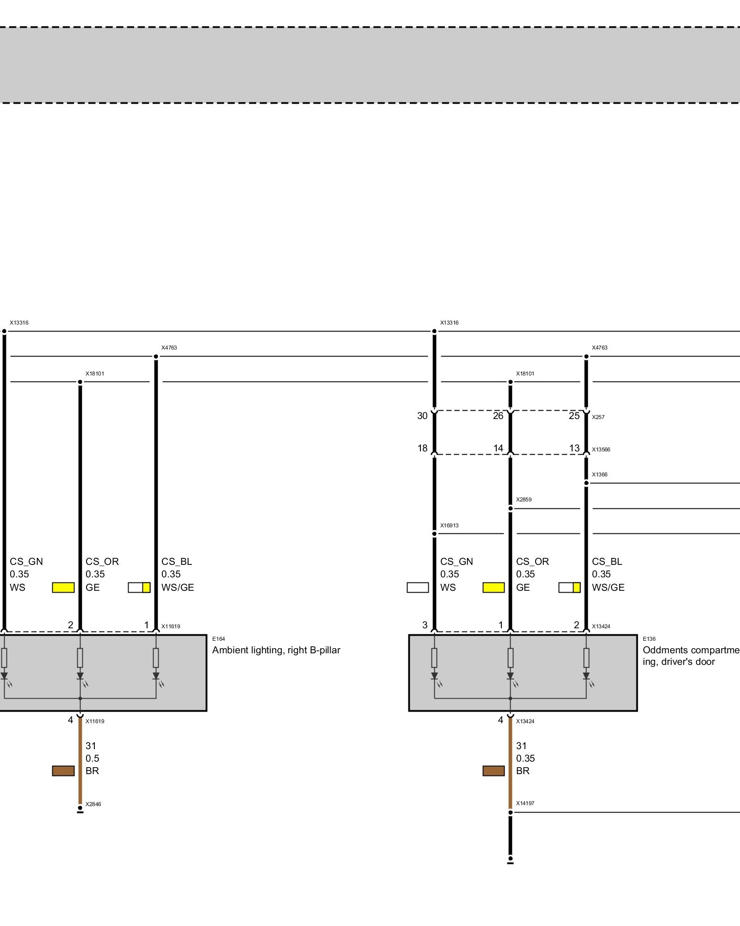
Task: Click the E164 component code
Action: (x=218, y=639)
